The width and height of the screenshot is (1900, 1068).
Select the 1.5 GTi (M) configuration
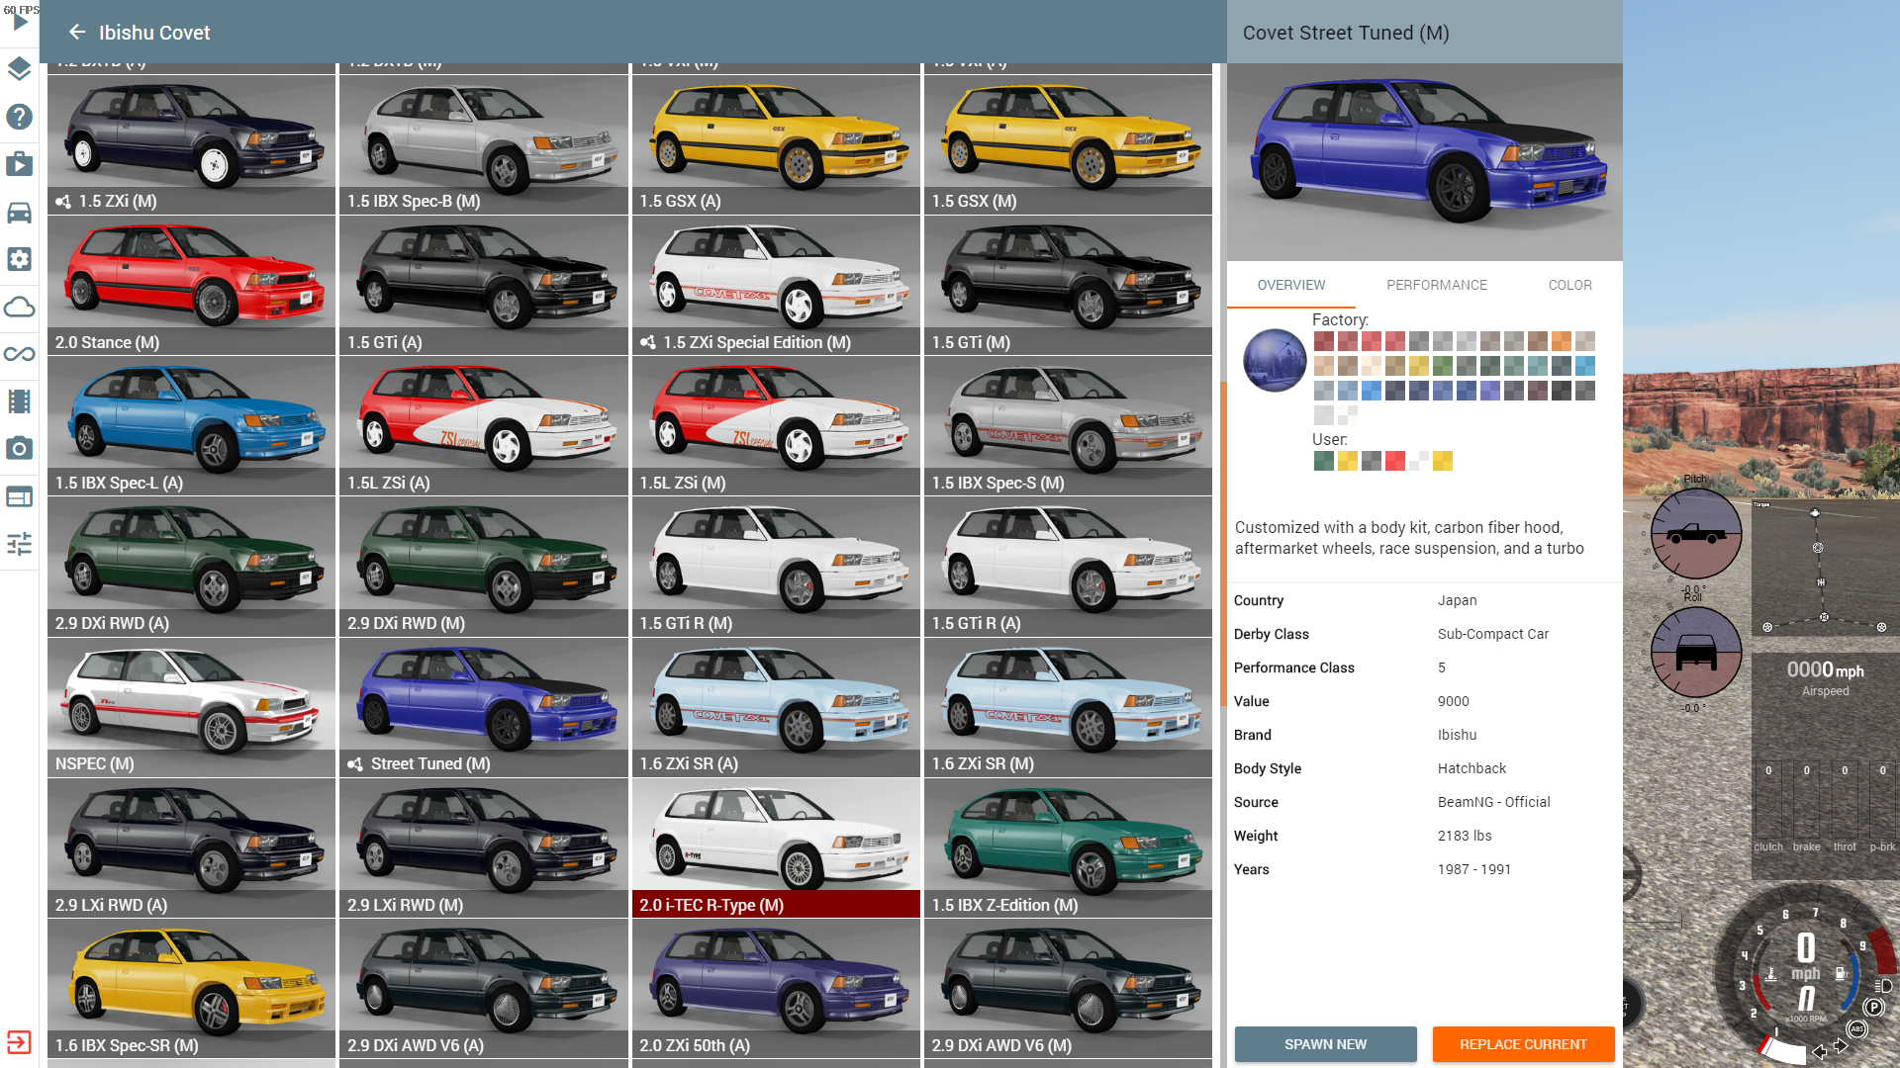click(1068, 285)
